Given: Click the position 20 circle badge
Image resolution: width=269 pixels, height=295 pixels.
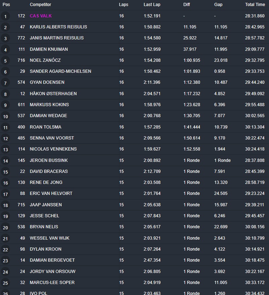Looking at the screenshot, I should point(5,228).
